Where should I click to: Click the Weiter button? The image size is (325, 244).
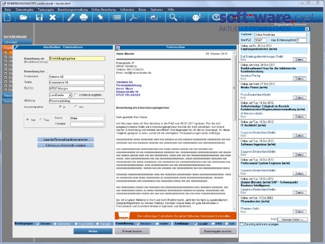point(93,231)
